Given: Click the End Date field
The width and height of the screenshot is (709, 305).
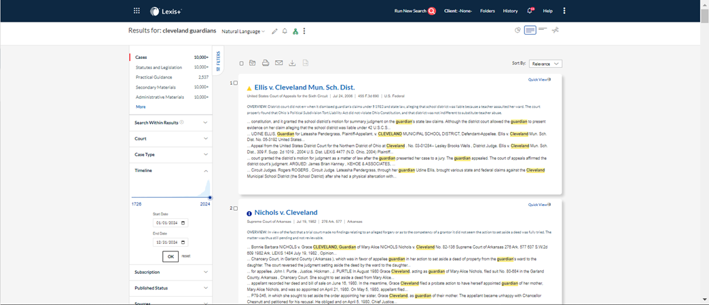Looking at the screenshot, I should tap(170, 242).
